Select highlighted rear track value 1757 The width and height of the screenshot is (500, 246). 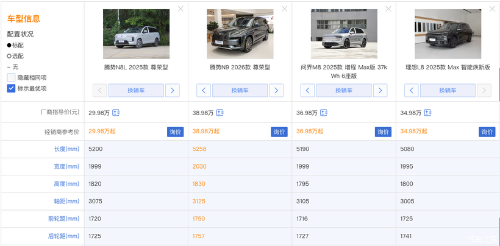(198, 236)
